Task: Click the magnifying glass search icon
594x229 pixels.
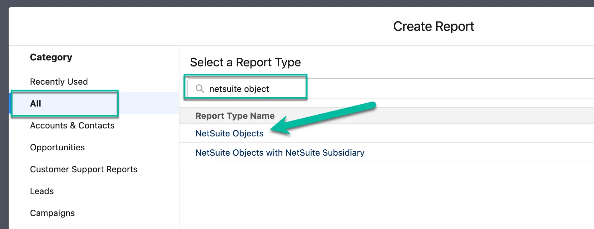Action: [x=200, y=89]
